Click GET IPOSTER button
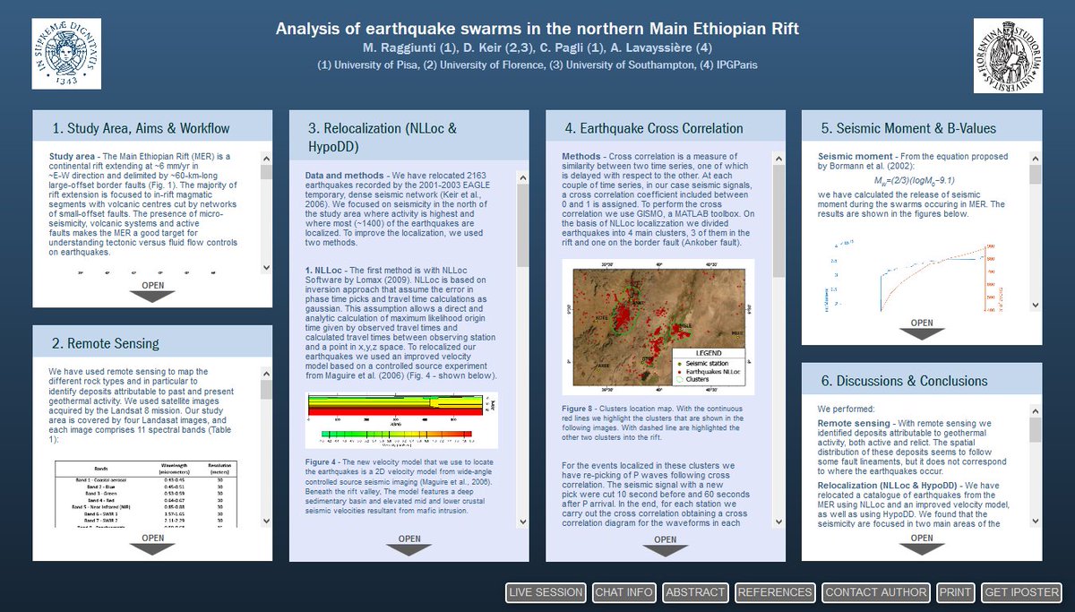1075x612 pixels. (x=1021, y=592)
